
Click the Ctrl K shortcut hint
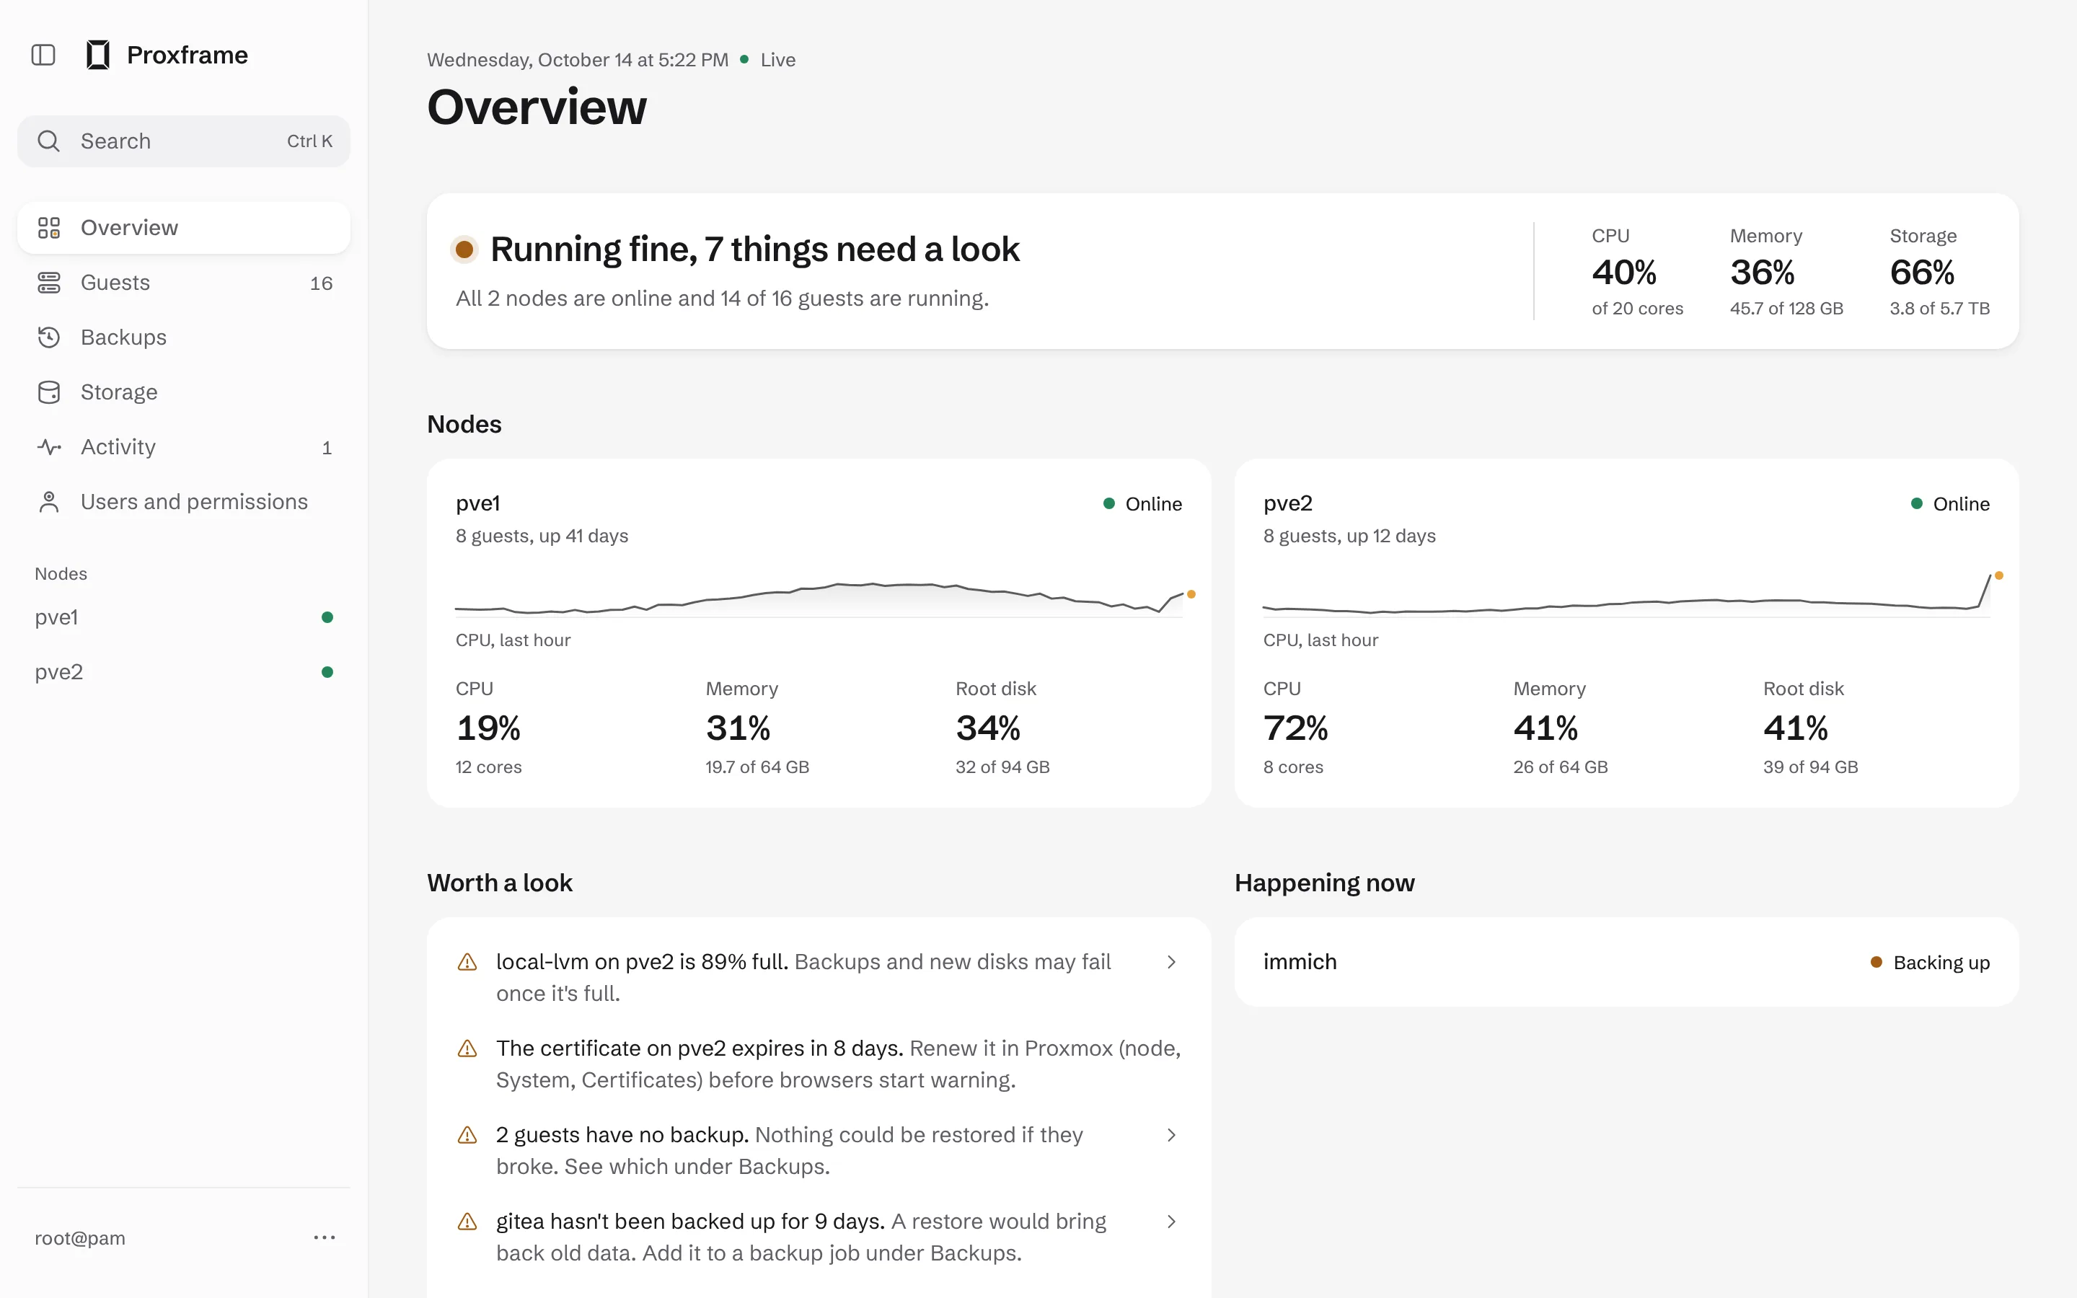310,141
